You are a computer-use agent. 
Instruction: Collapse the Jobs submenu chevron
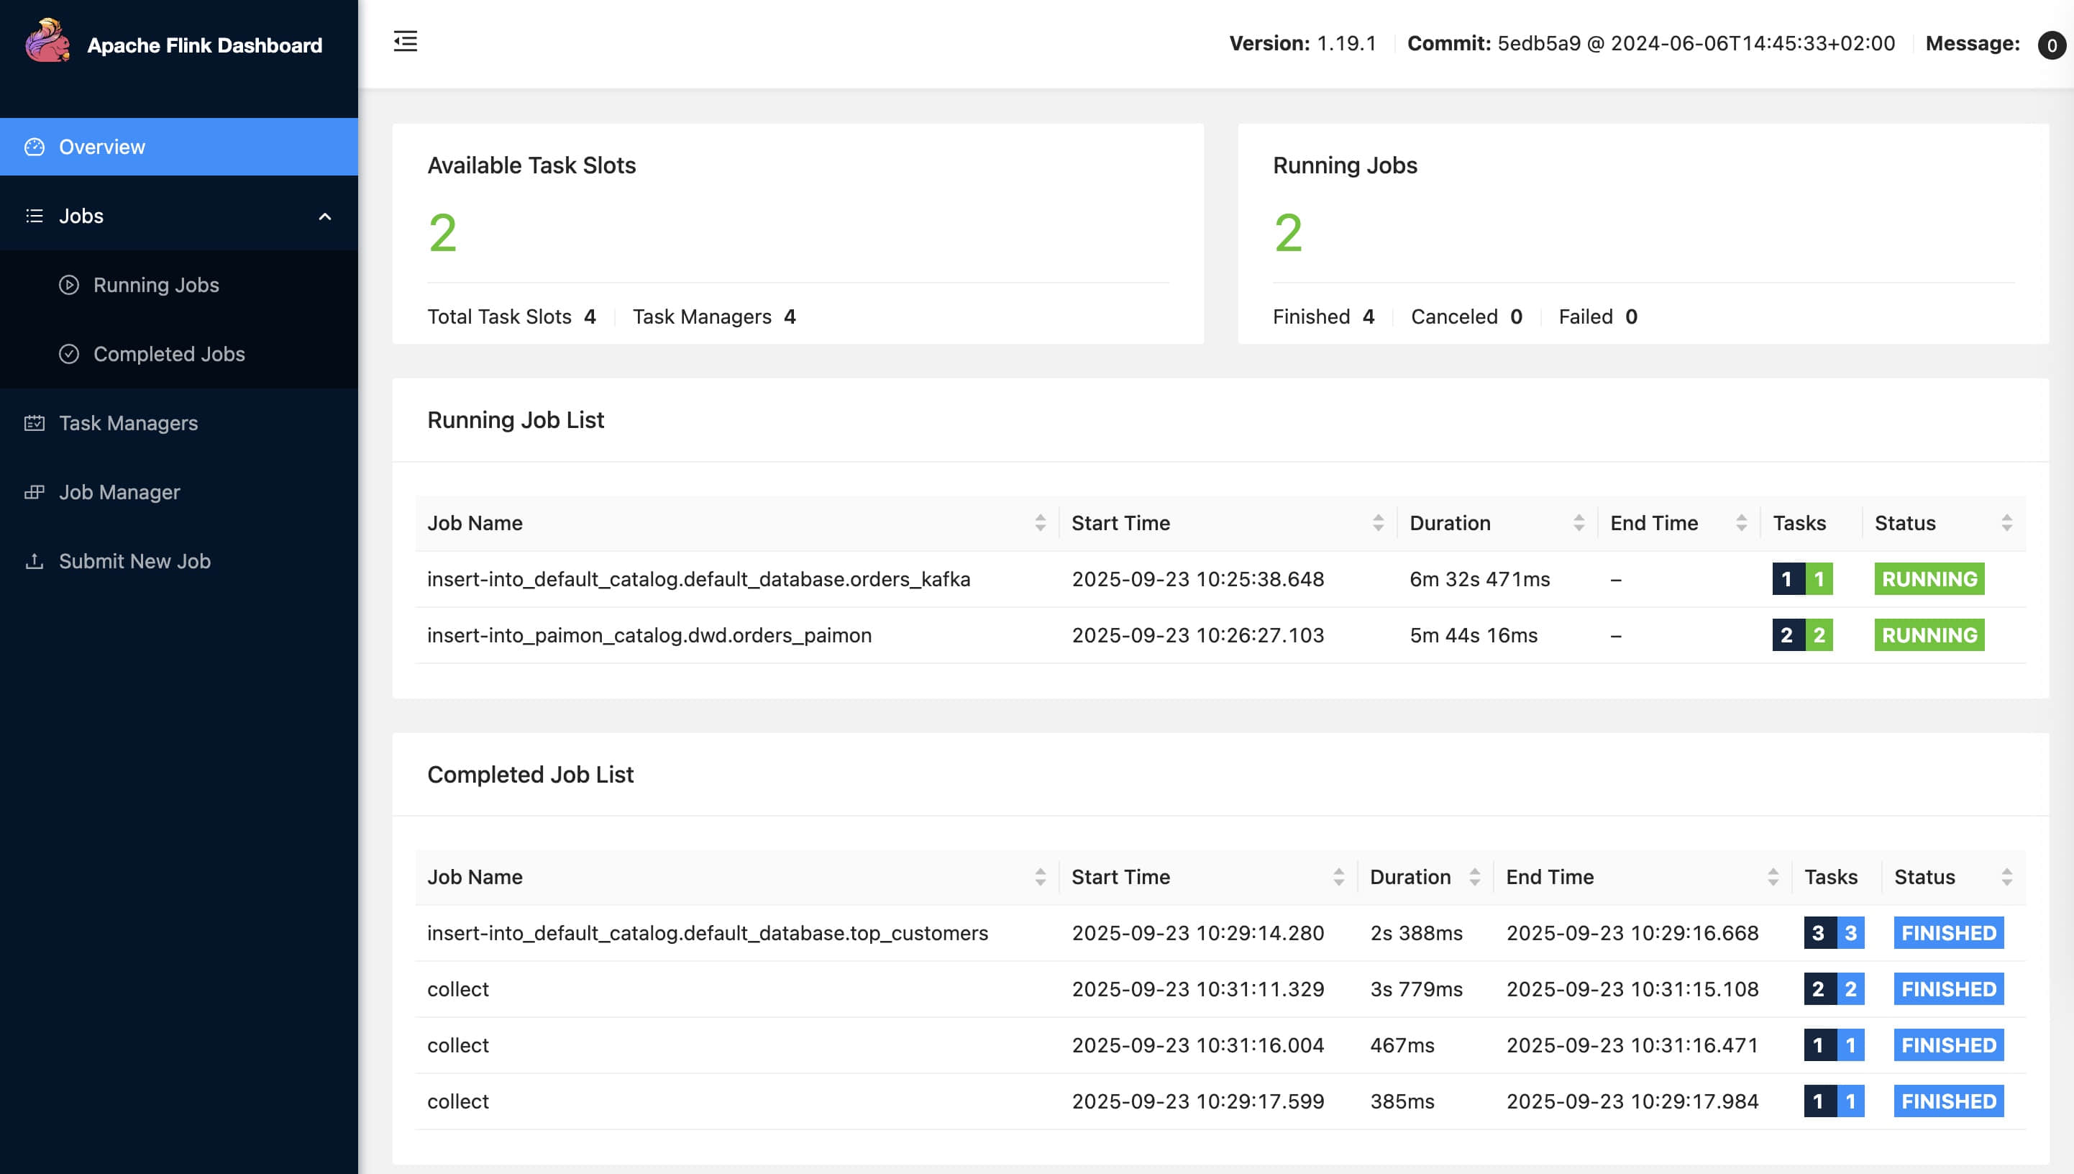click(x=325, y=216)
